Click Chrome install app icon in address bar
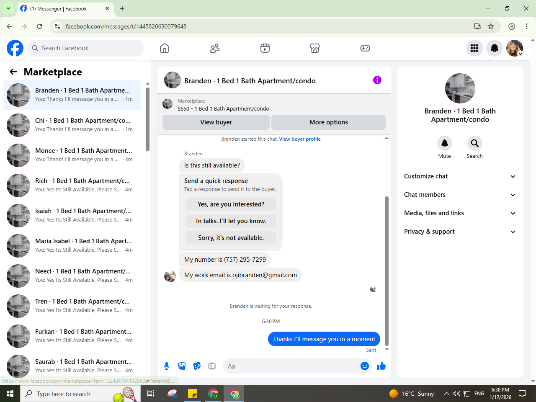 click(477, 26)
